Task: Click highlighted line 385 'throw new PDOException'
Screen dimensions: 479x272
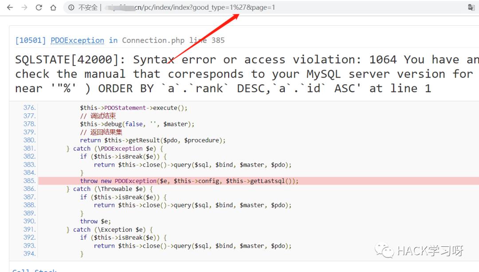Action: point(259,181)
